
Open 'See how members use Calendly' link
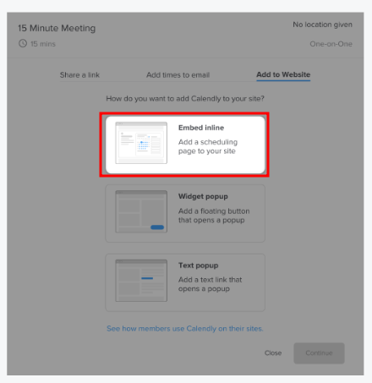pos(185,329)
